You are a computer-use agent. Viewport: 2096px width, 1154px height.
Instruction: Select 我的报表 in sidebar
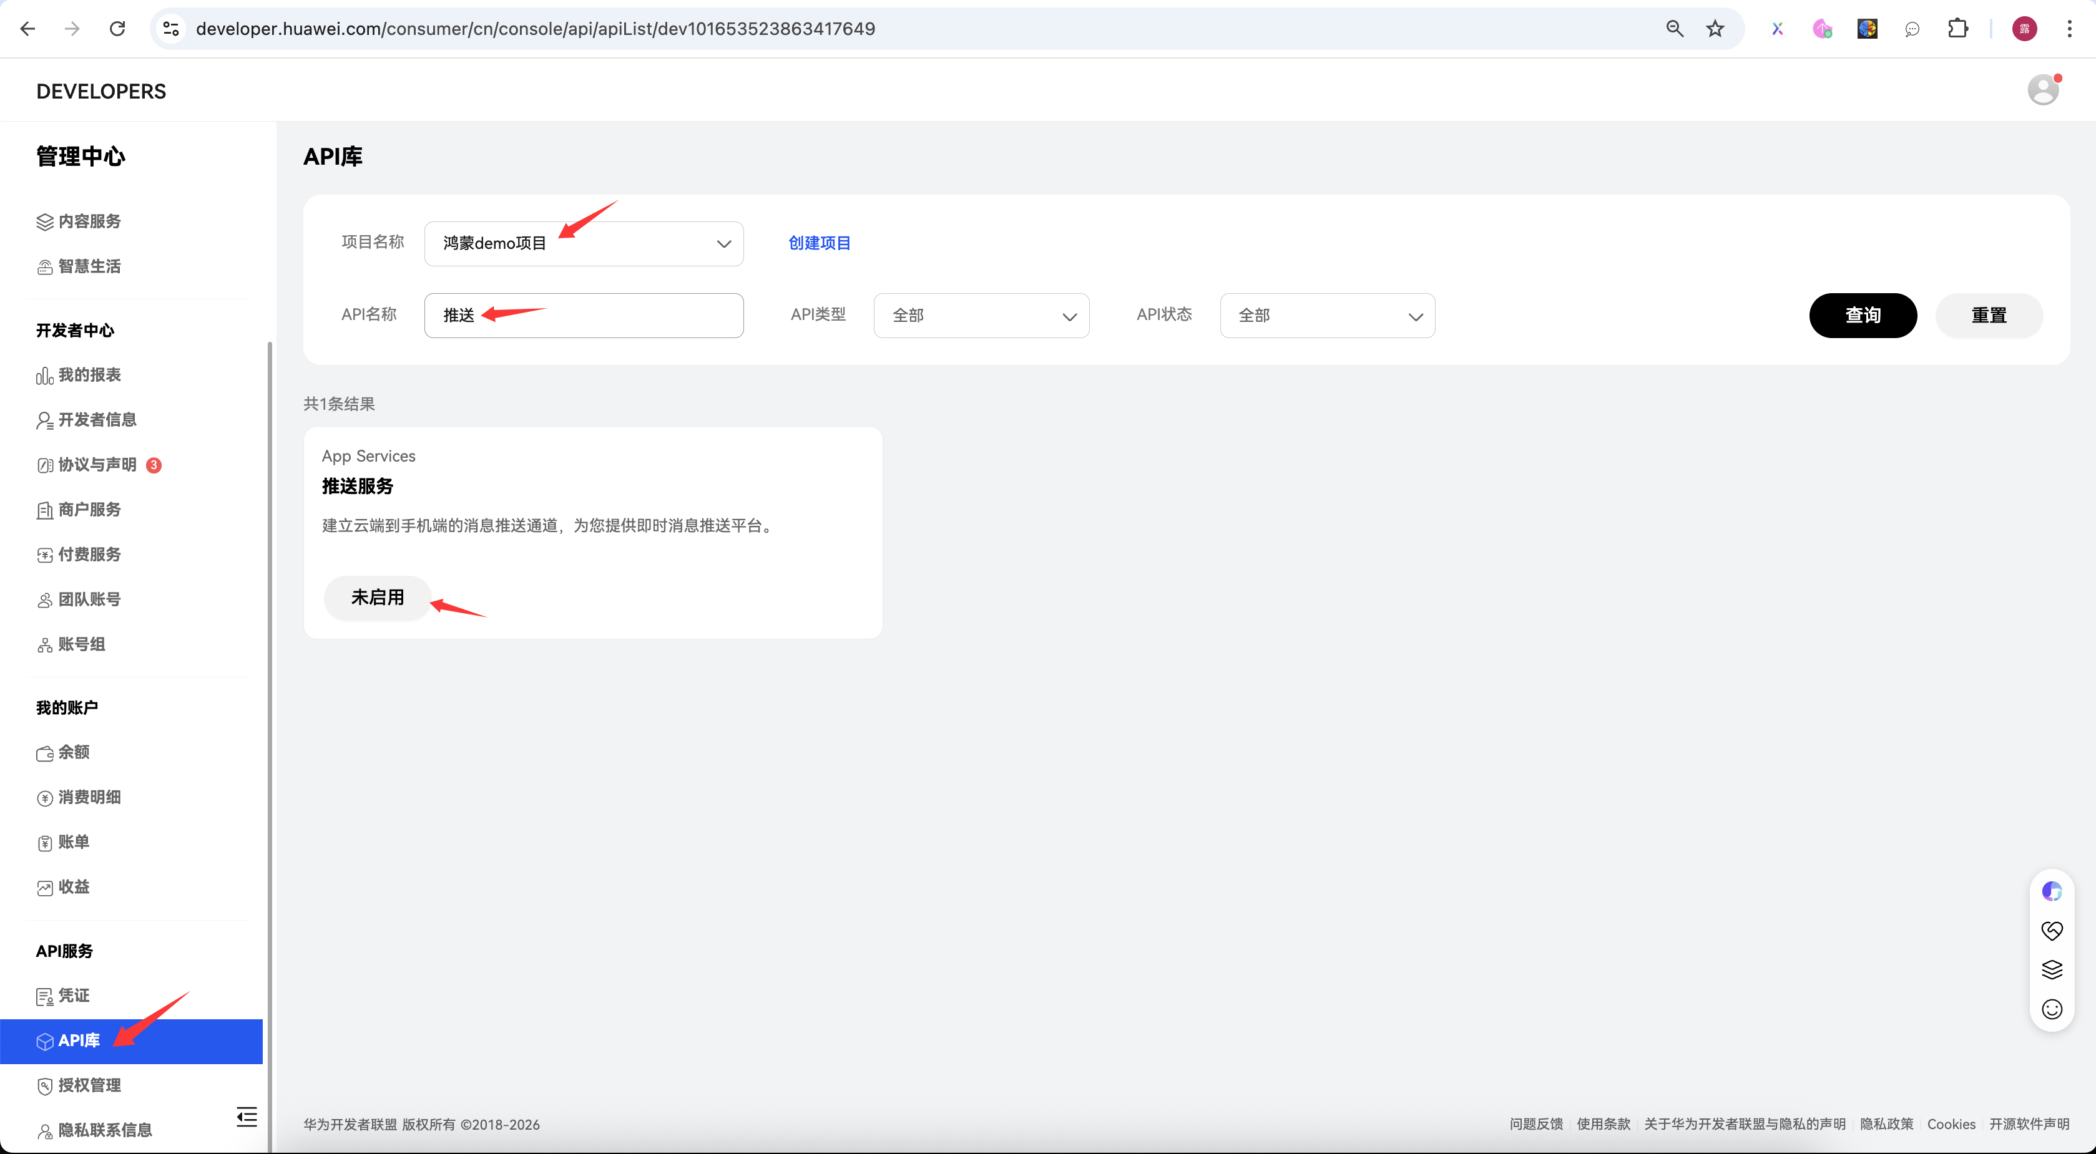point(89,375)
